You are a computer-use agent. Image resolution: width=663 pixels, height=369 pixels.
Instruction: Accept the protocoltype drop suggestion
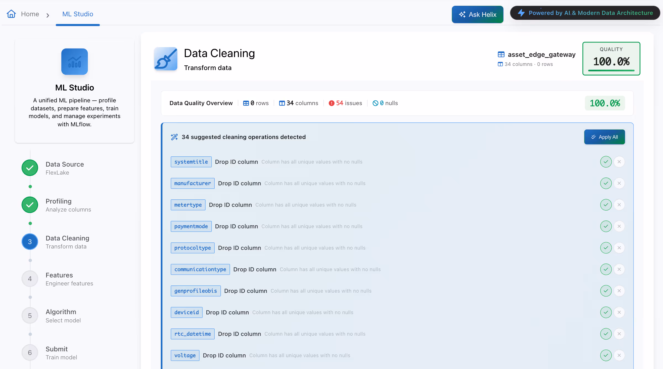click(606, 248)
